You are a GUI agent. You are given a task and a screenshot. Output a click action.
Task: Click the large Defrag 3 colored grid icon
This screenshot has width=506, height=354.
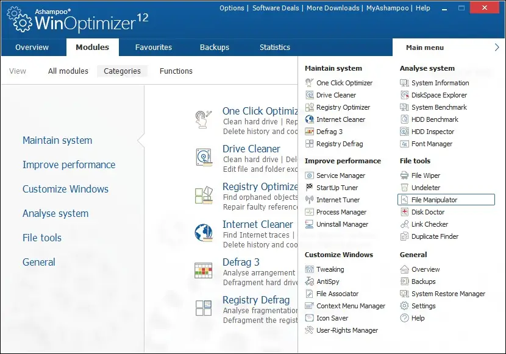[x=203, y=270]
